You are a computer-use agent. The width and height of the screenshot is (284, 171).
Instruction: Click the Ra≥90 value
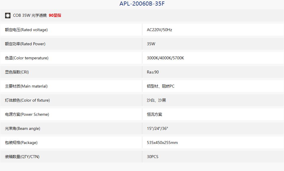153,72
